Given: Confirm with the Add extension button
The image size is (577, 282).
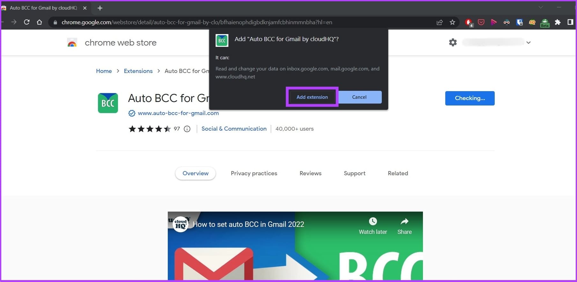Looking at the screenshot, I should click(312, 97).
